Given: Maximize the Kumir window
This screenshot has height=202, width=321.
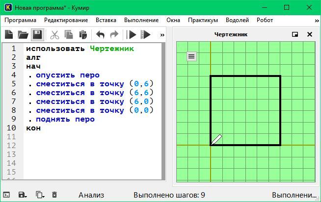Looking at the screenshot, I should point(287,8).
